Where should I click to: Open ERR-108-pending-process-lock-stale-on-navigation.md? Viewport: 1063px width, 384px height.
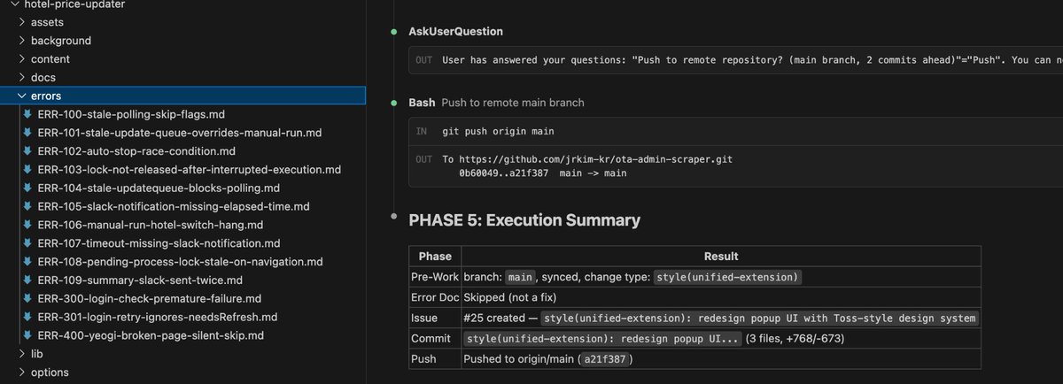(x=180, y=262)
